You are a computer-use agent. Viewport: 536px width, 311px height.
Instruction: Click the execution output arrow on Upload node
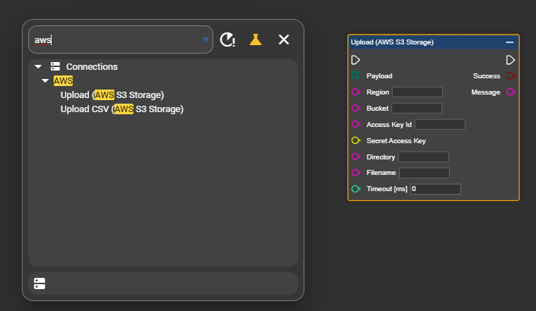click(511, 60)
